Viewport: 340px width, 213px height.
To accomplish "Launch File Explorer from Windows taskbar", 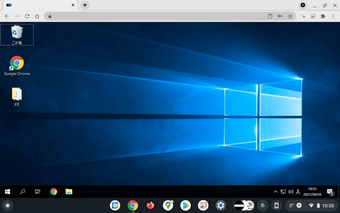I will [x=69, y=192].
